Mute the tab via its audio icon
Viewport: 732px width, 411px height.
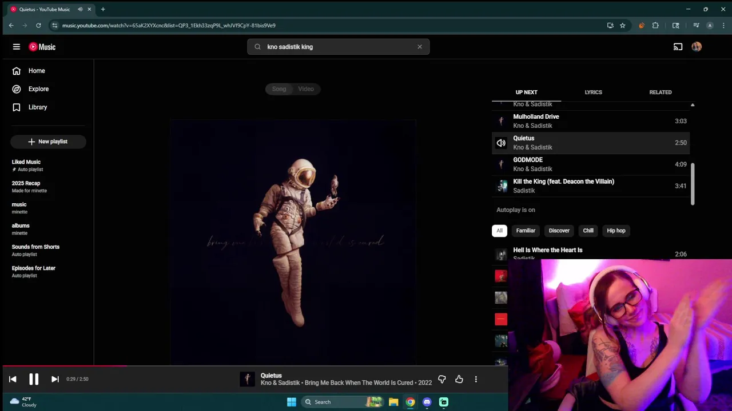point(80,9)
